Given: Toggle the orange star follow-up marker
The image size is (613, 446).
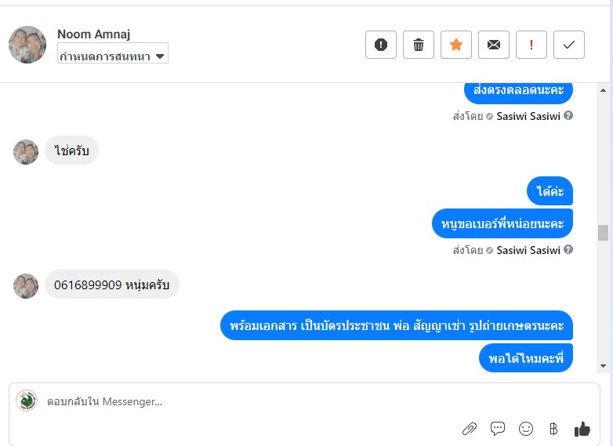Looking at the screenshot, I should pos(456,45).
